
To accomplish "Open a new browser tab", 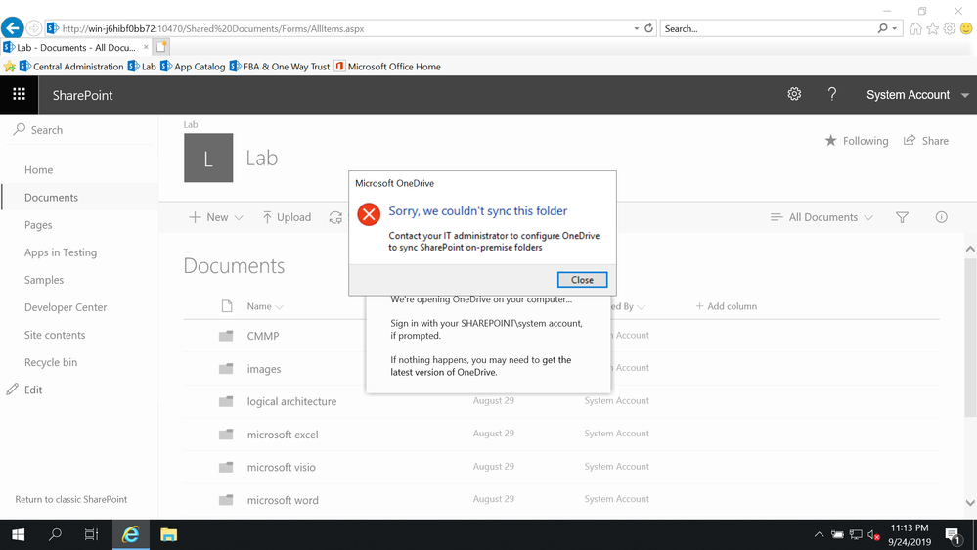I will click(x=160, y=47).
